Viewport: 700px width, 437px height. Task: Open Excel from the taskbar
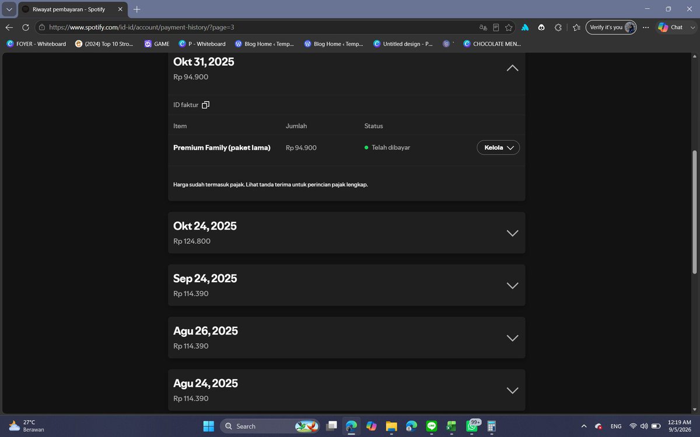pos(452,426)
